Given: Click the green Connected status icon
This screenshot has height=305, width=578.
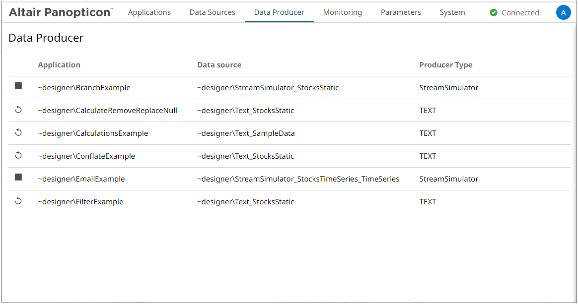Looking at the screenshot, I should pos(494,13).
